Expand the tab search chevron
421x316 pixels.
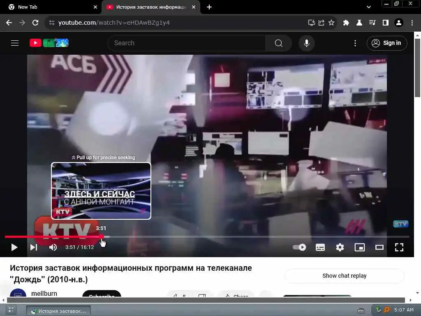pos(369,7)
